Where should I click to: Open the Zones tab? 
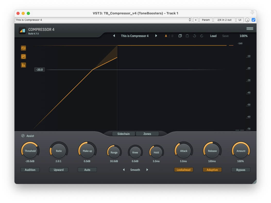click(147, 134)
